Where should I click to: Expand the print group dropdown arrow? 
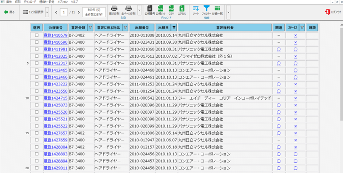[139, 10]
